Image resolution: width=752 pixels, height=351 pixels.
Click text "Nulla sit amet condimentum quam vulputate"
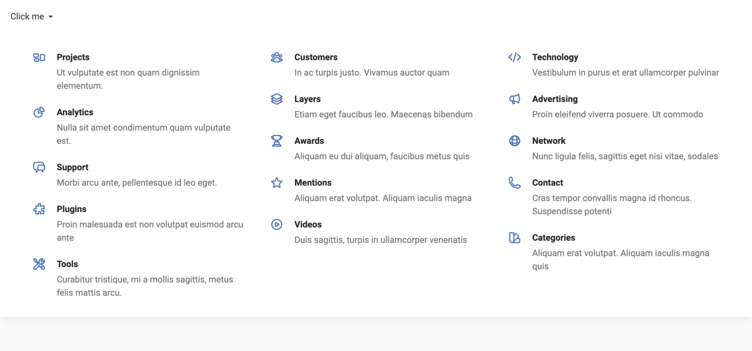(x=143, y=127)
